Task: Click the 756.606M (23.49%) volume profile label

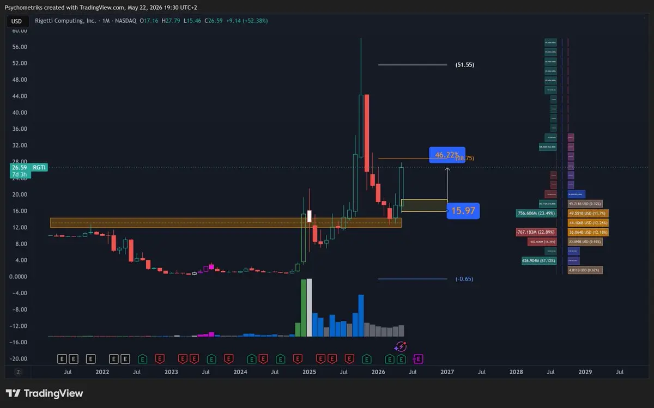Action: click(536, 213)
